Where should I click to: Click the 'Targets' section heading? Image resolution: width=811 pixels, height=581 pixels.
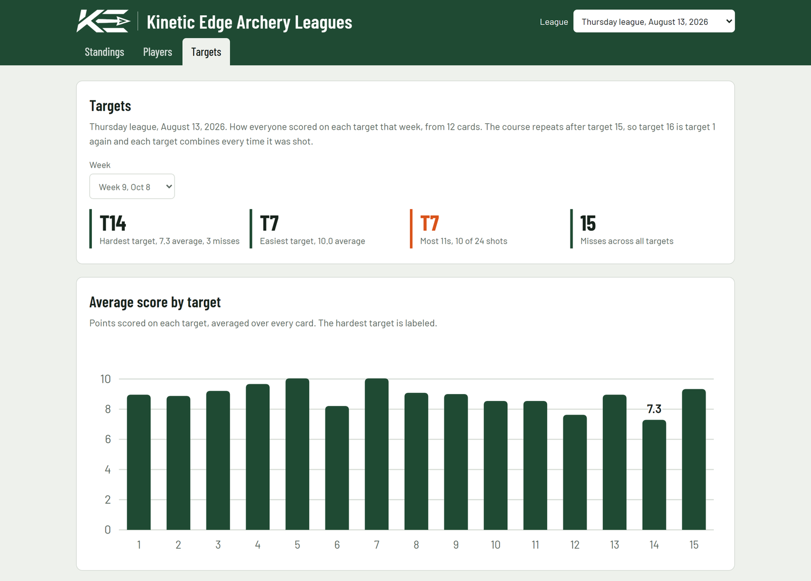110,106
